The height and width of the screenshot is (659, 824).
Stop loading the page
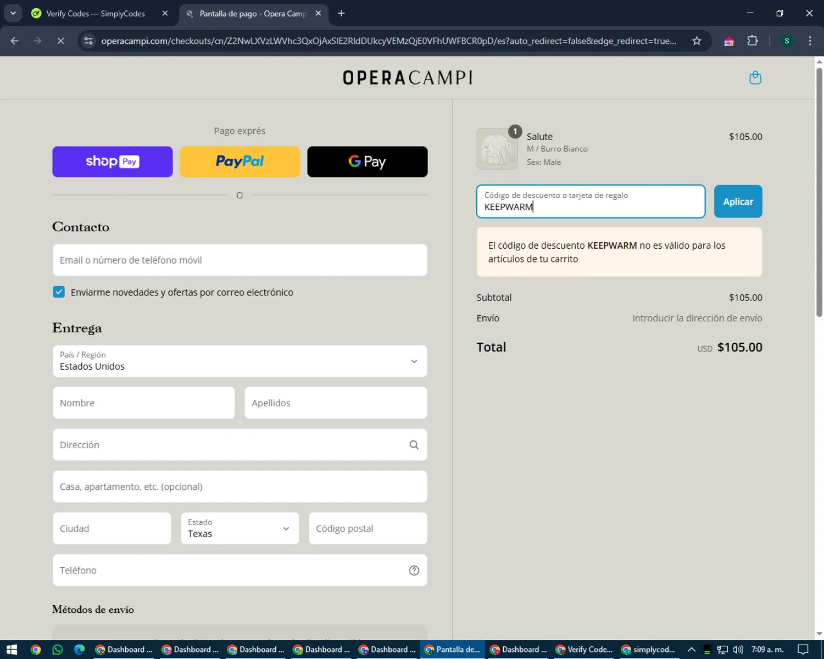pos(60,41)
